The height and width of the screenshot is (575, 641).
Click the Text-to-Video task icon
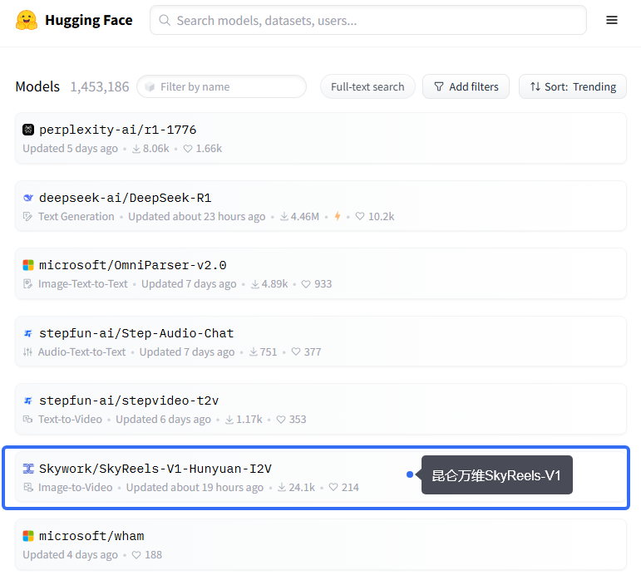pos(27,420)
